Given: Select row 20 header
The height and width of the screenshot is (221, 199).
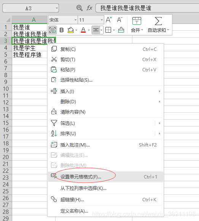Looking at the screenshot, I should [6, 157].
